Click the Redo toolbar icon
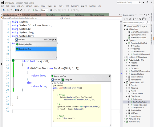This screenshot has width=154, height=127. pos(29,10)
